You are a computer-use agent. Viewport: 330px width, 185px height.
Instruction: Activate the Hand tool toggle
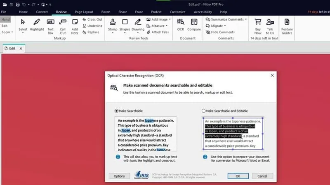coord(5,19)
